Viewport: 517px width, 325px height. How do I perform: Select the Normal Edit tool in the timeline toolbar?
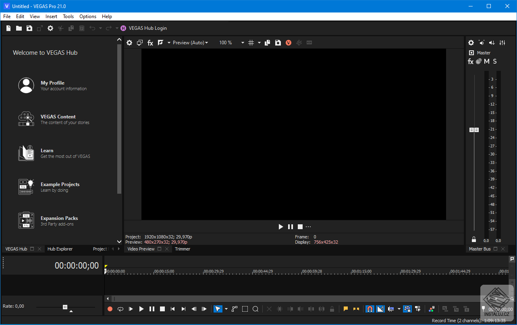(x=218, y=309)
